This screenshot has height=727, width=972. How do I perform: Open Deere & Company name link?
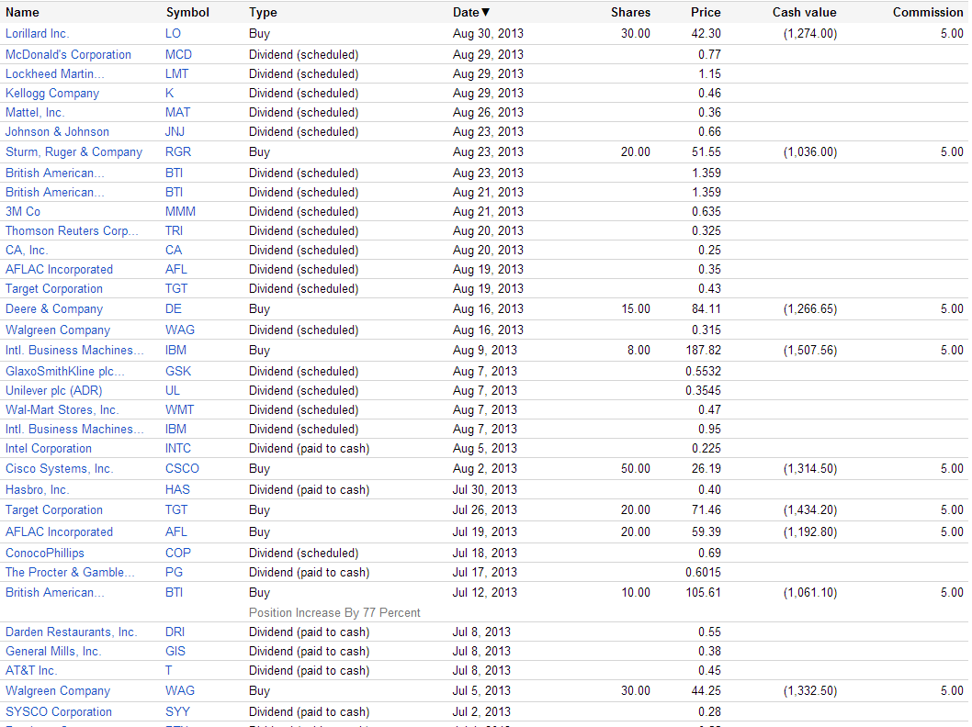pyautogui.click(x=54, y=308)
